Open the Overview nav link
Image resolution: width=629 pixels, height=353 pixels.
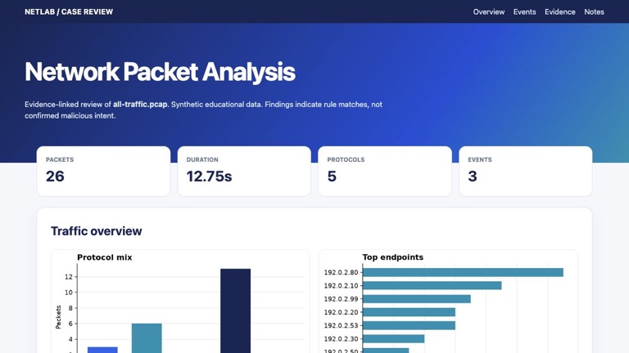(489, 12)
